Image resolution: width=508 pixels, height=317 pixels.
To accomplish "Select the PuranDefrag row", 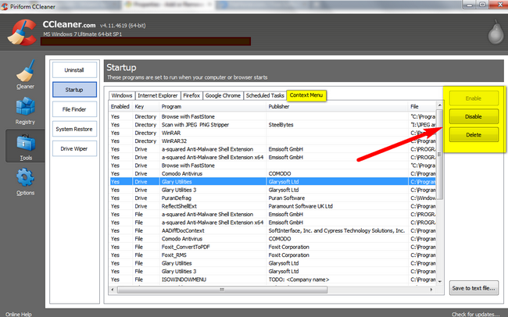I will pos(273,198).
